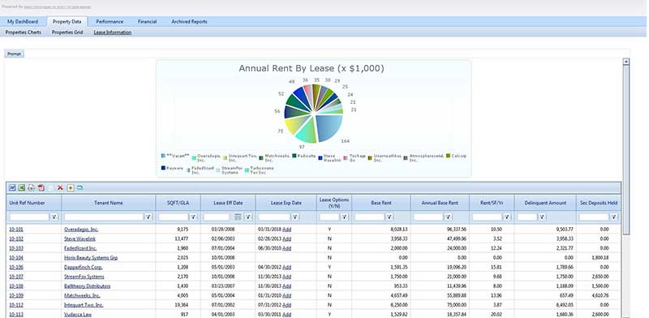The width and height of the screenshot is (649, 318).
Task: Click the **Vacant** legend color swatch
Action: click(163, 156)
